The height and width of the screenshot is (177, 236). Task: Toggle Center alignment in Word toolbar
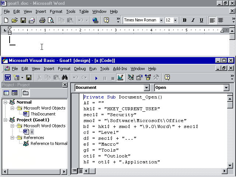pyautogui.click(x=221, y=20)
